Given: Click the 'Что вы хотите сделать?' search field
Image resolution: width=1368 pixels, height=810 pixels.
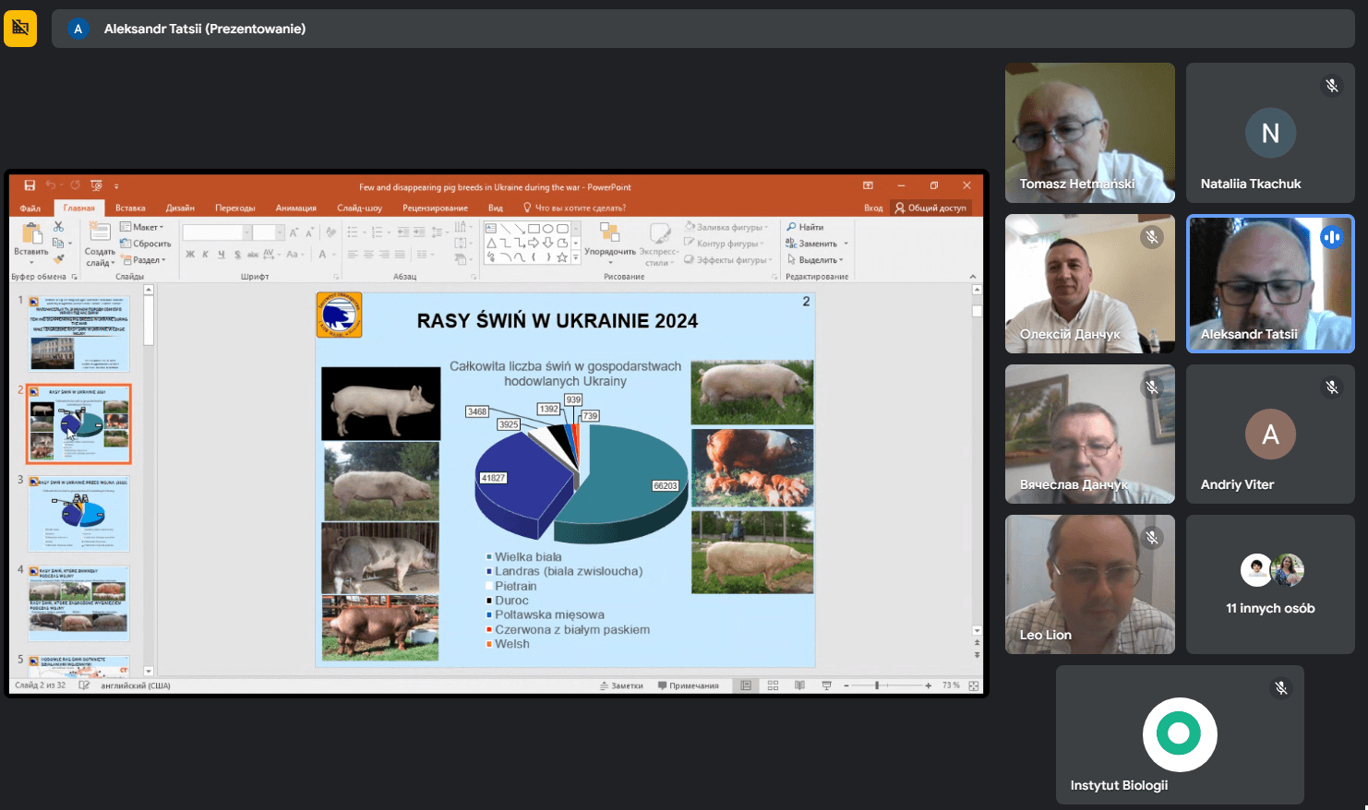Looking at the screenshot, I should [x=575, y=208].
